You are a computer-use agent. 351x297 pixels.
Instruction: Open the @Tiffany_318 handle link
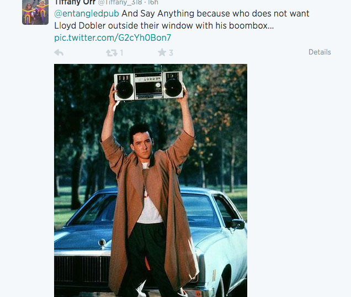pos(119,2)
